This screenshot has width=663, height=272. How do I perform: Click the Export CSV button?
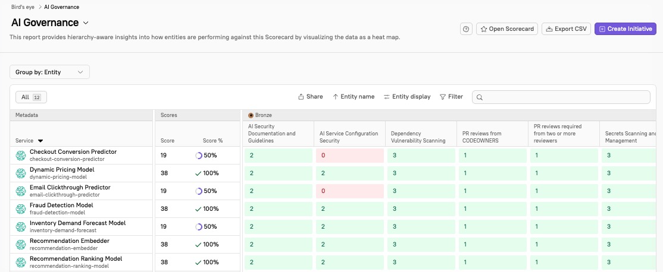566,29
